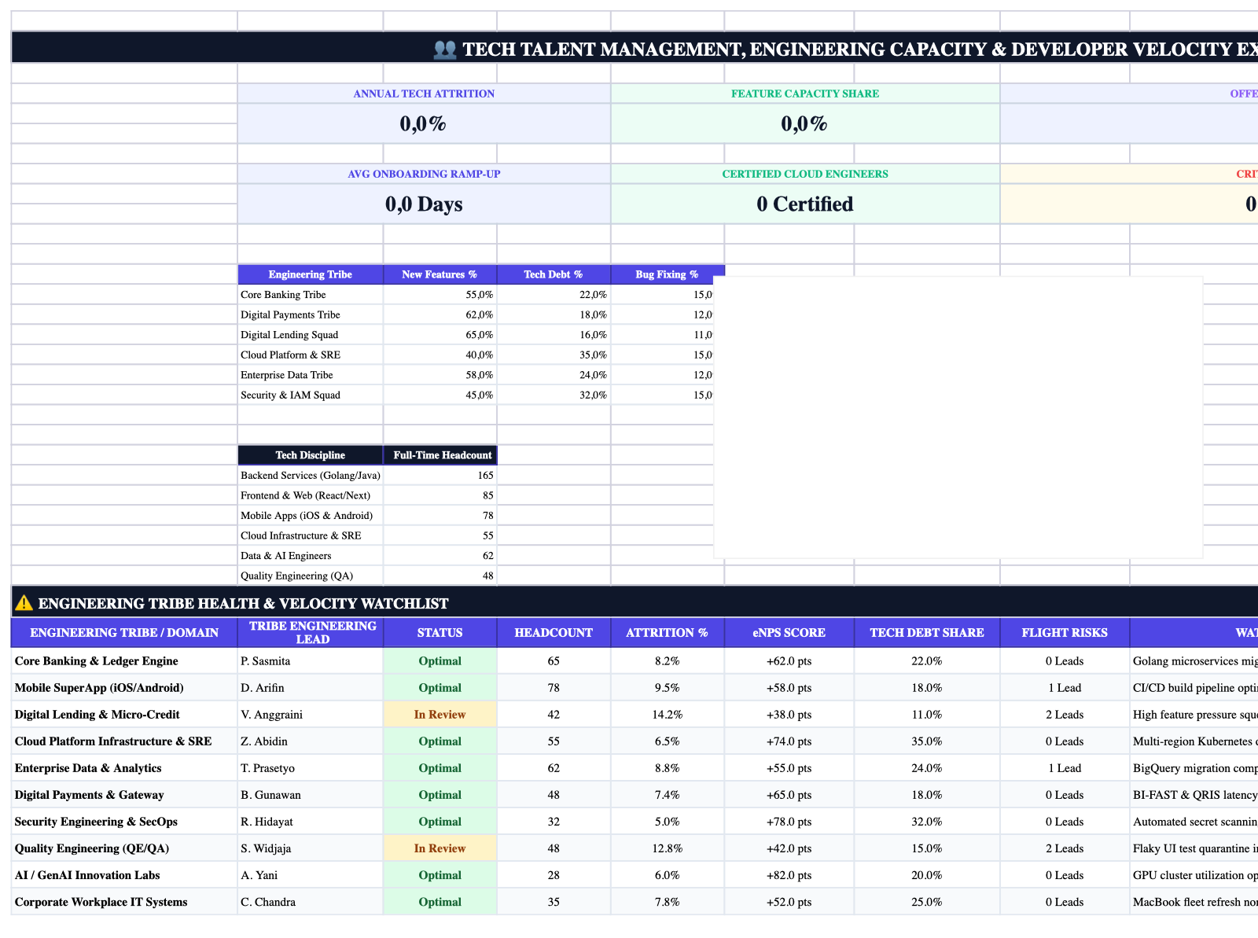Click Enterprise Data & Analytics headcount 62
The width and height of the screenshot is (1258, 938).
coord(554,768)
